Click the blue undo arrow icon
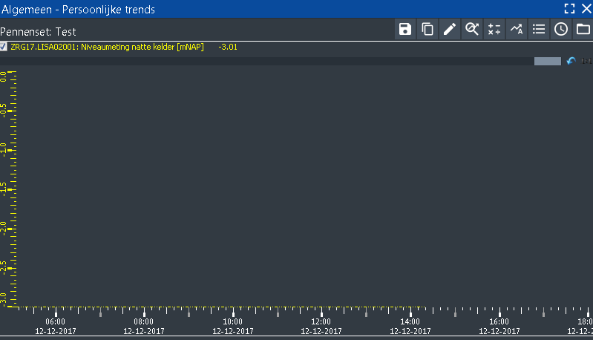593x340 pixels. [571, 61]
